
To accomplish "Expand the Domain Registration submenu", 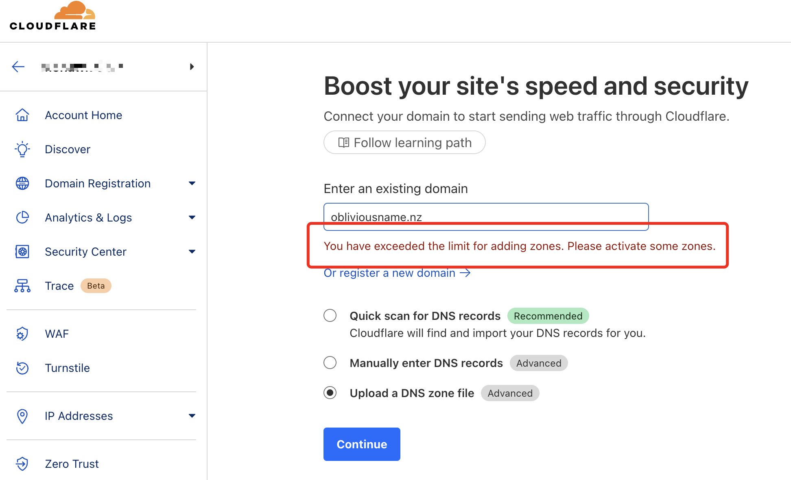I will pyautogui.click(x=192, y=183).
